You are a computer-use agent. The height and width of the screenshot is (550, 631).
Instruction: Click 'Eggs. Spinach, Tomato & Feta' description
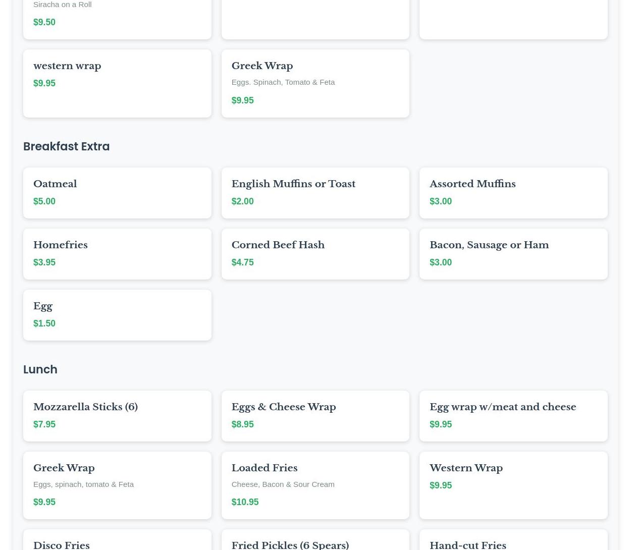click(283, 82)
